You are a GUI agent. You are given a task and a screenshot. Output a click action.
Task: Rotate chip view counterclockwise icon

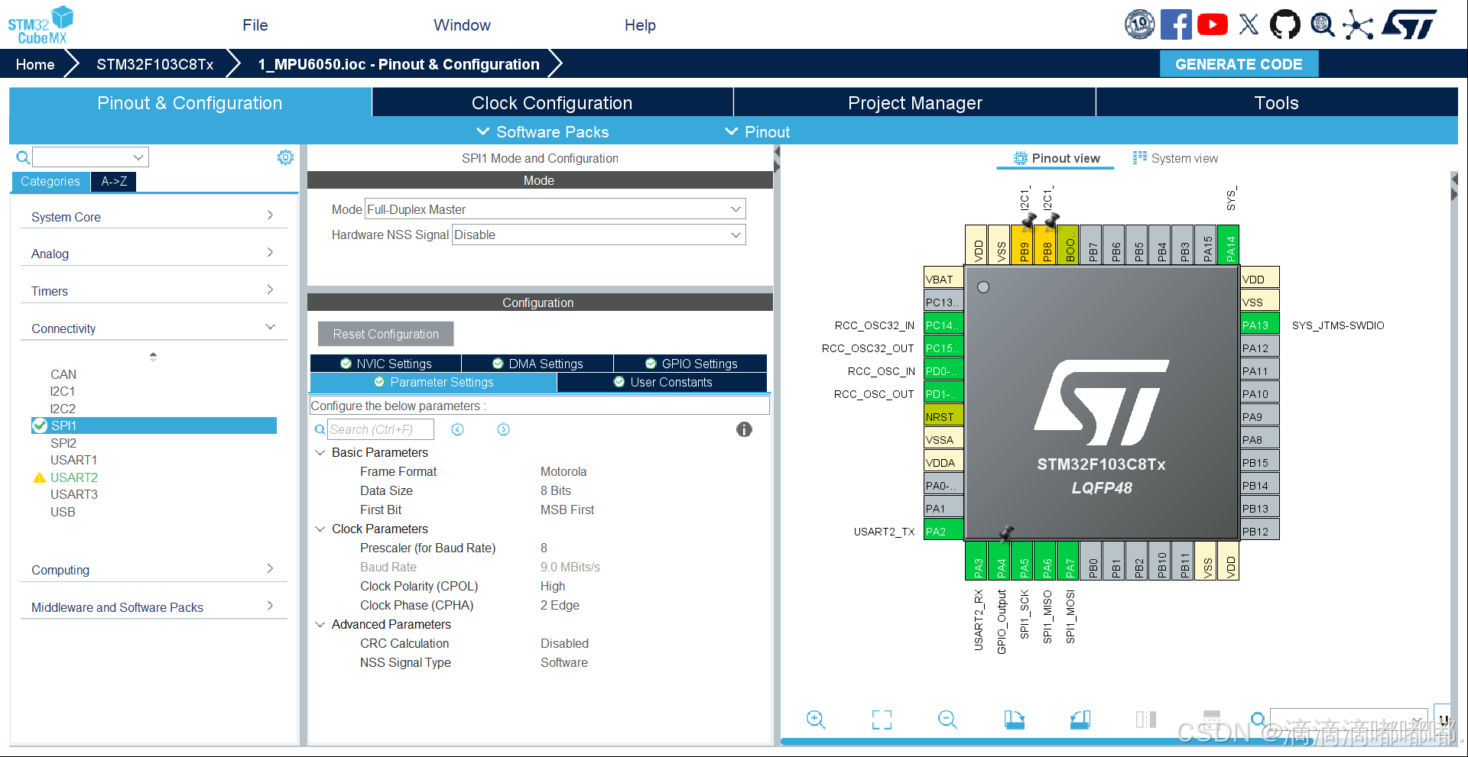(1080, 720)
